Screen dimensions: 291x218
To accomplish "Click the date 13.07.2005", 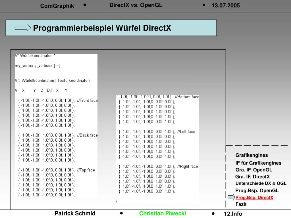I will tap(226, 6).
